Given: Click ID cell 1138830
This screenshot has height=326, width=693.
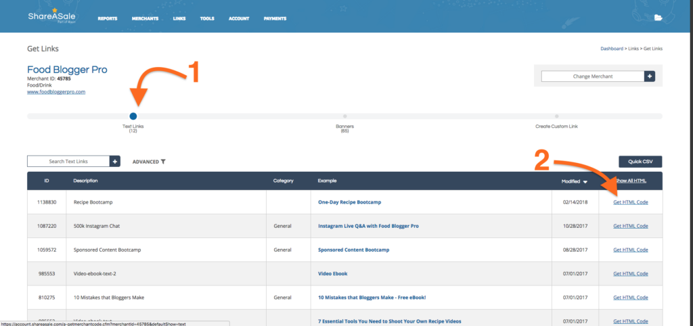Looking at the screenshot, I should tap(47, 202).
